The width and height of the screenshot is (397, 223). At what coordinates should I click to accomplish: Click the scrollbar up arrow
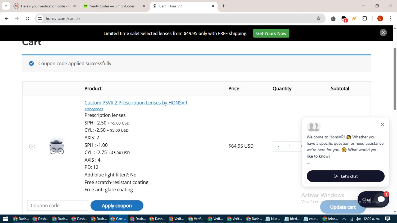pos(395,28)
